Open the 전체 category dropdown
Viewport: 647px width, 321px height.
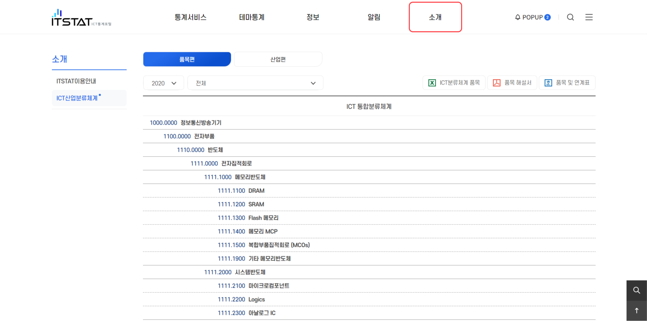(255, 83)
